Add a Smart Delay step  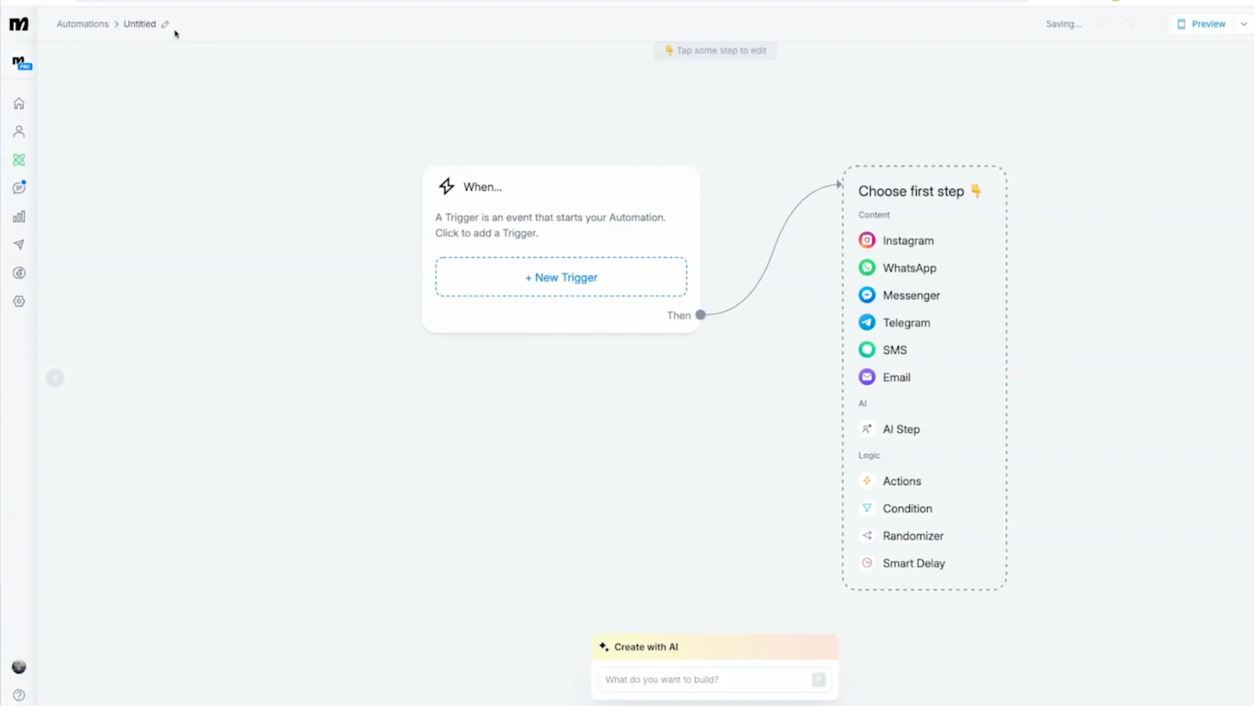click(x=912, y=563)
